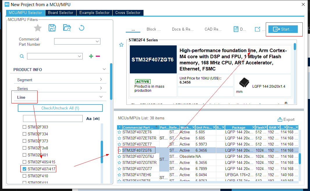Click the save search filter icon

[52, 28]
